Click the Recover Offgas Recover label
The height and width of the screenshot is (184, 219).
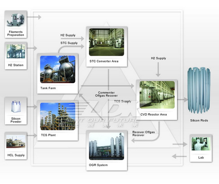pyautogui.click(x=143, y=134)
